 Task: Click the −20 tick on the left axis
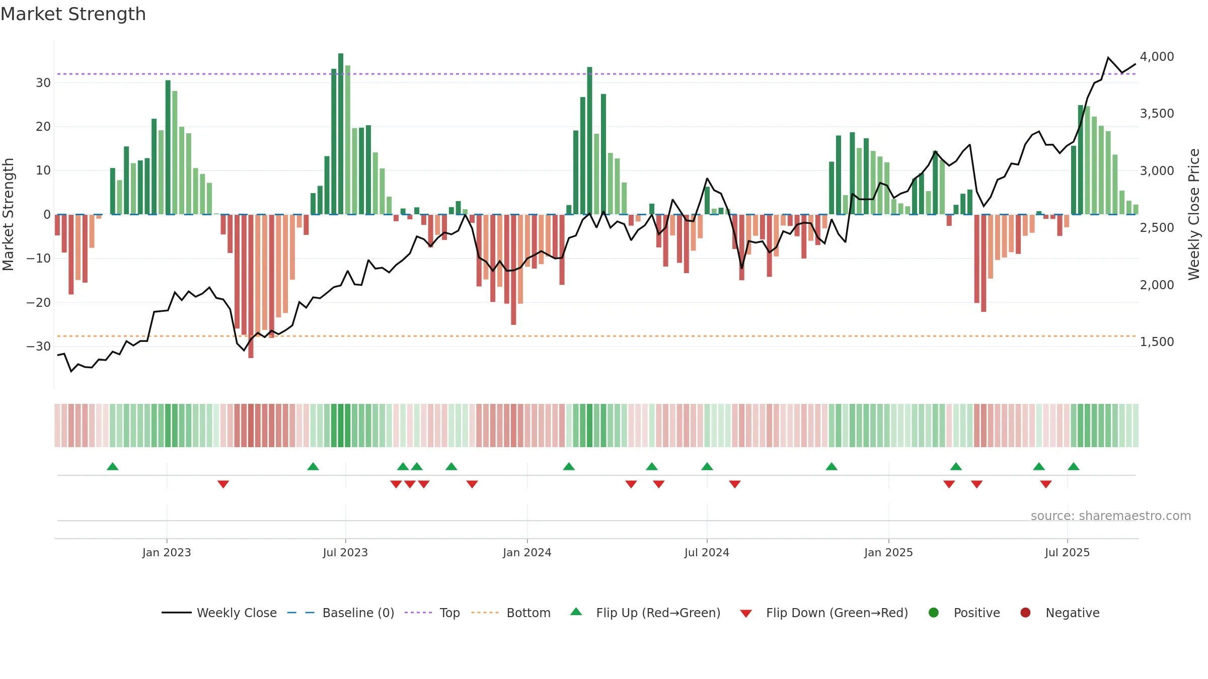point(39,303)
